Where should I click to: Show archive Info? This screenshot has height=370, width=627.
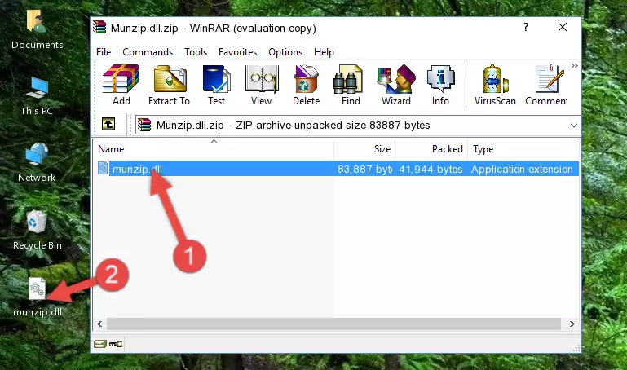tap(440, 85)
